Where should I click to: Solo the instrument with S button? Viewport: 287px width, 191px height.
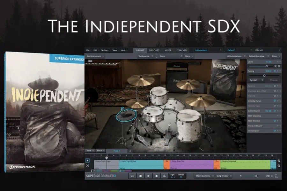276,66
